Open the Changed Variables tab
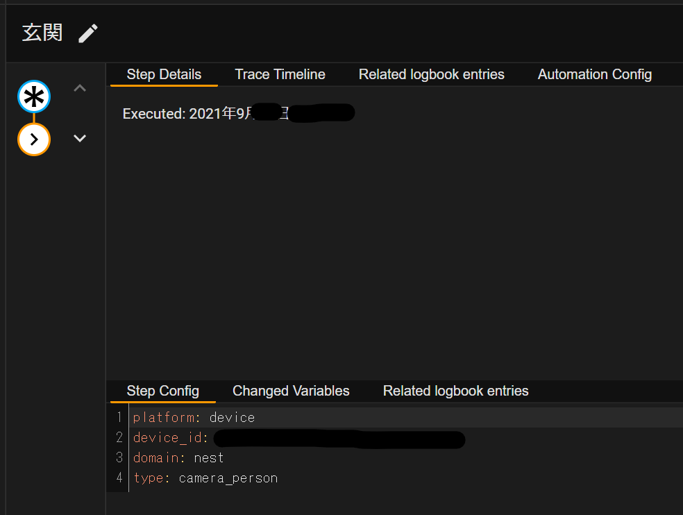The width and height of the screenshot is (683, 515). tap(291, 391)
